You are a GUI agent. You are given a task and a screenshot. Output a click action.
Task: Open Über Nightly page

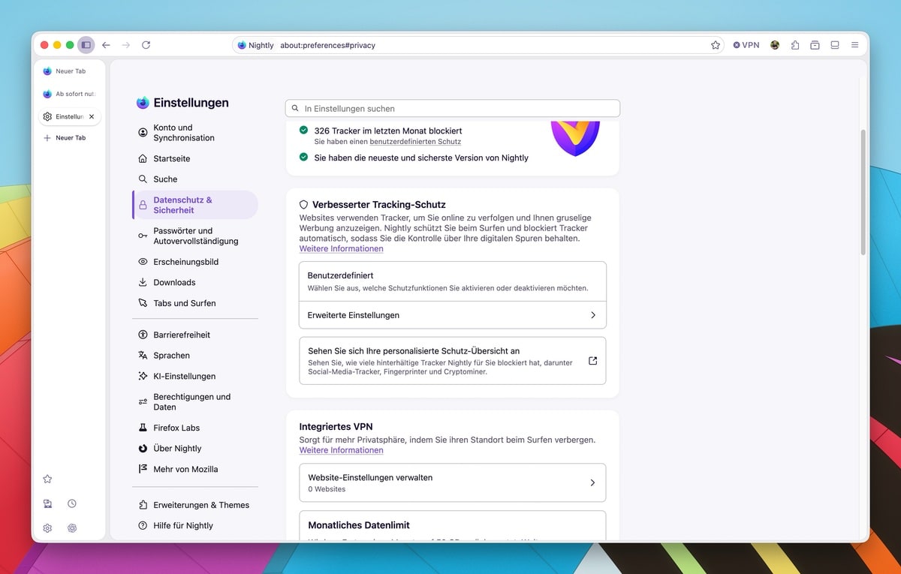click(195, 449)
